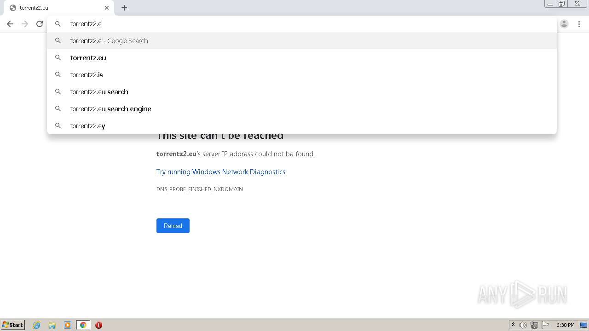589x331 pixels.
Task: Open the network connection tray icon
Action: [534, 325]
